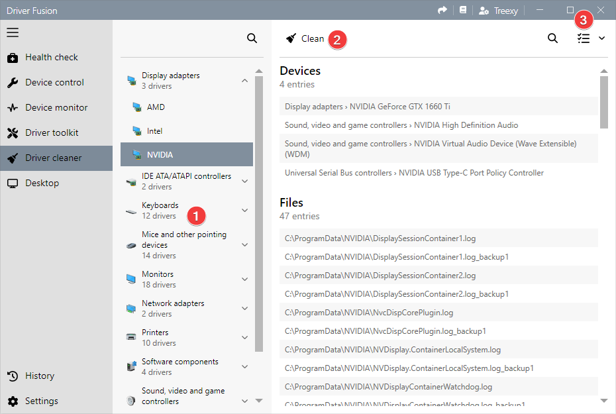Select the NVIDIA driver entry

[x=187, y=154]
